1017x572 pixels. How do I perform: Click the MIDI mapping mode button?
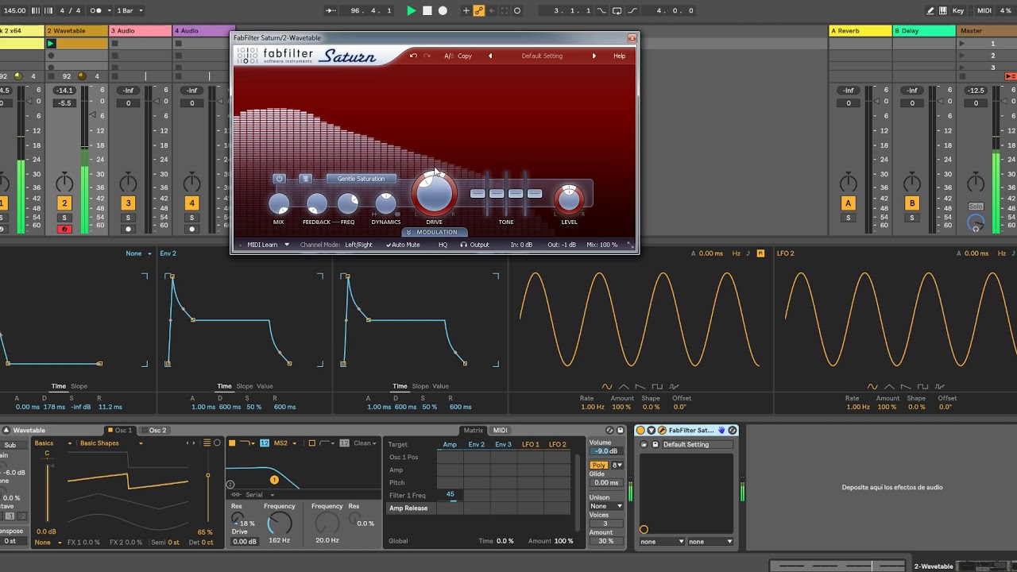coord(984,10)
